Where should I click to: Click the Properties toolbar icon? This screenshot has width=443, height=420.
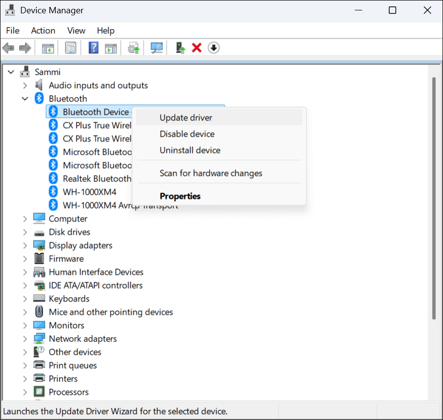(71, 48)
